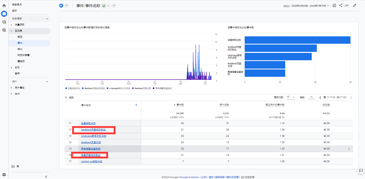This screenshot has height=179, width=365.
Task: Open the customize report icon
Action: point(334,5)
